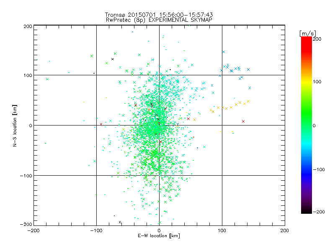
Task: Click the plot title 'Tromsø 20150701 15:56:00-15:57:43'
Action: [x=159, y=15]
